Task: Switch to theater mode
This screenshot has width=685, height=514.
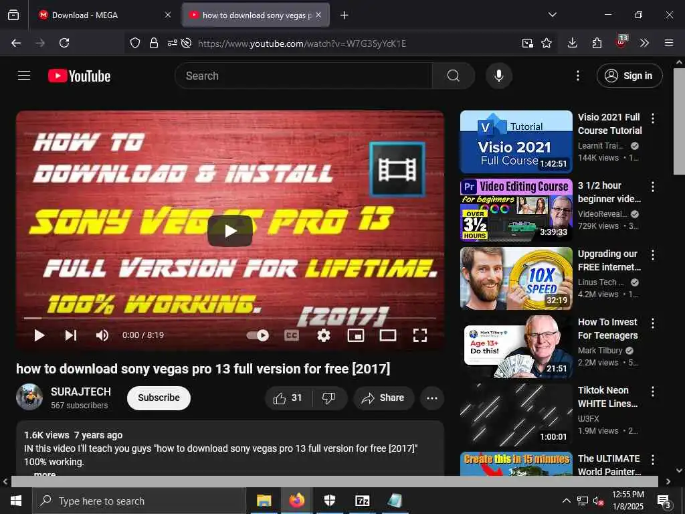Action: (388, 335)
